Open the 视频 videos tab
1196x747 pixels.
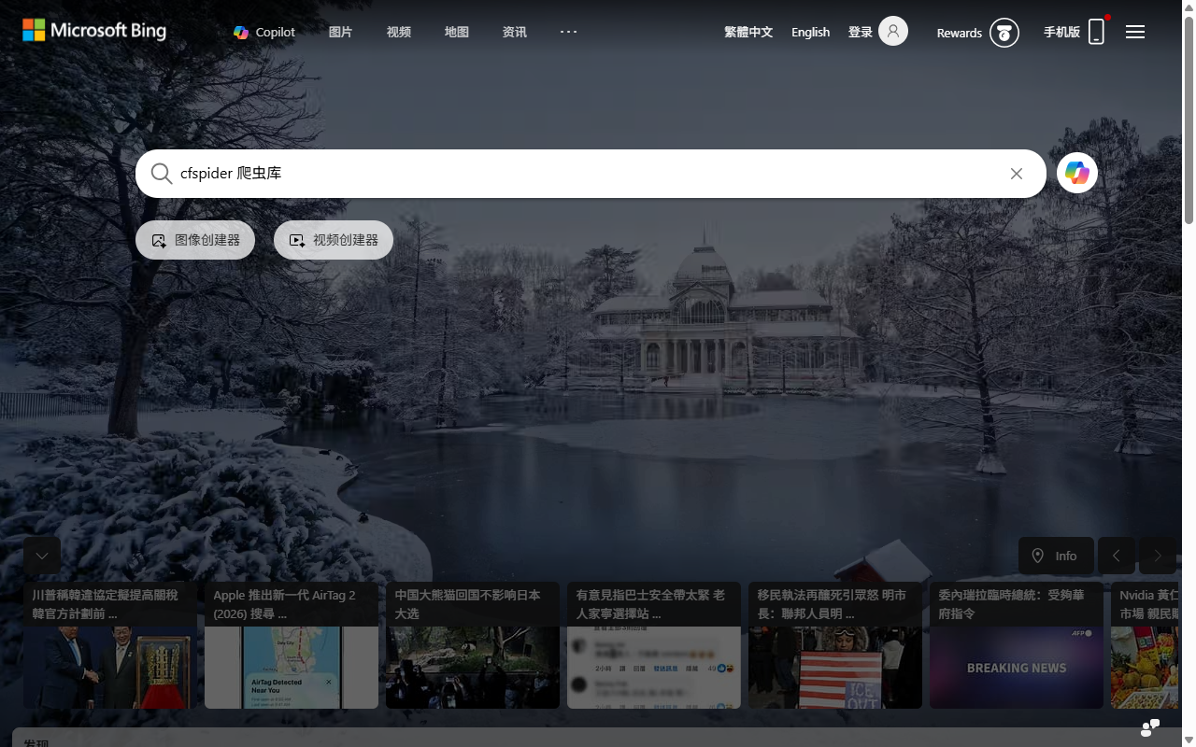coord(399,32)
